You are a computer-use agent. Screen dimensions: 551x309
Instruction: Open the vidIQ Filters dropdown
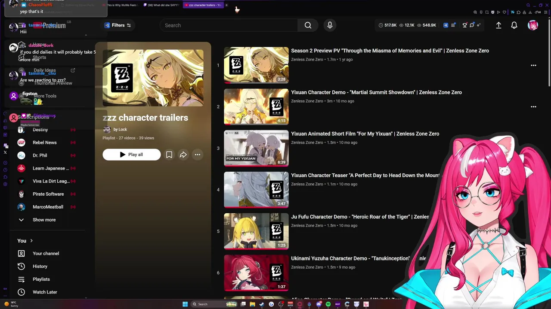point(118,25)
